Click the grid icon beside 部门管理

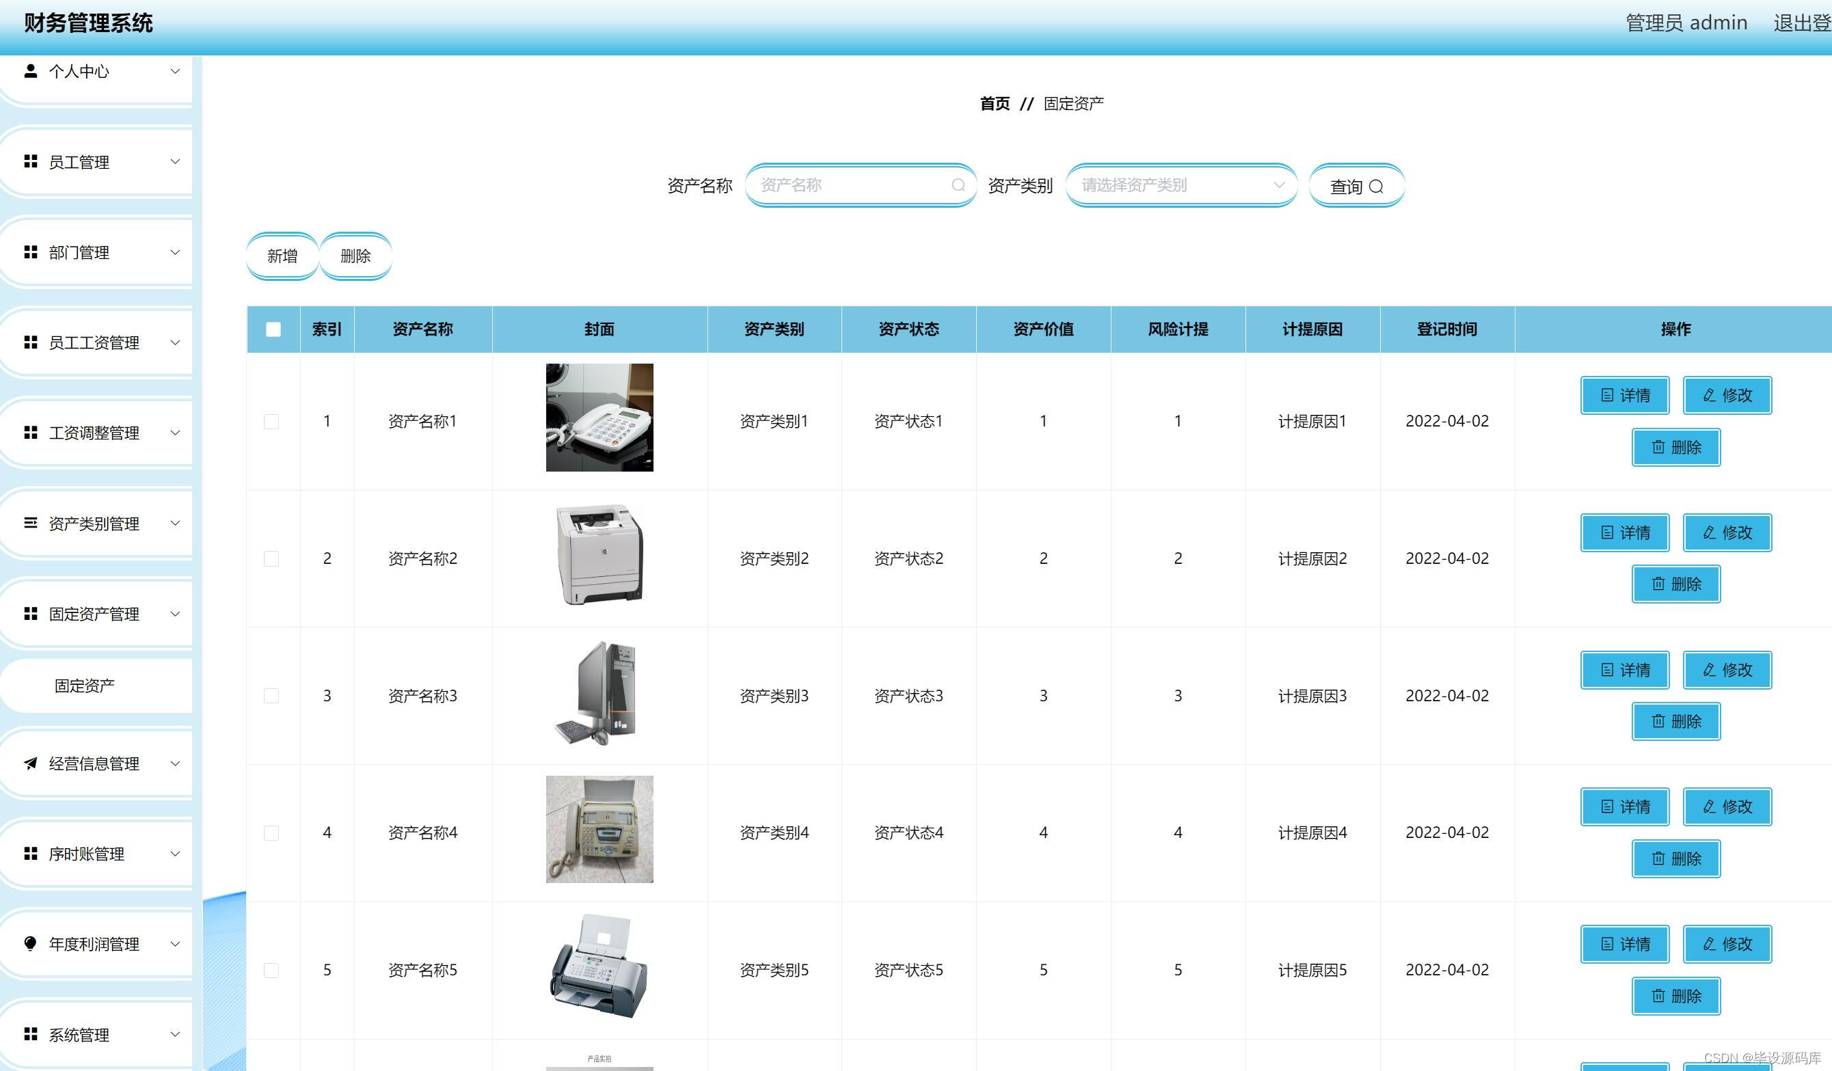pos(31,252)
